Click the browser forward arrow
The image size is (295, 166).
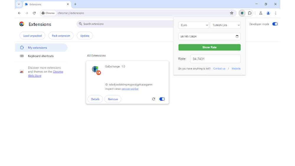27,13
